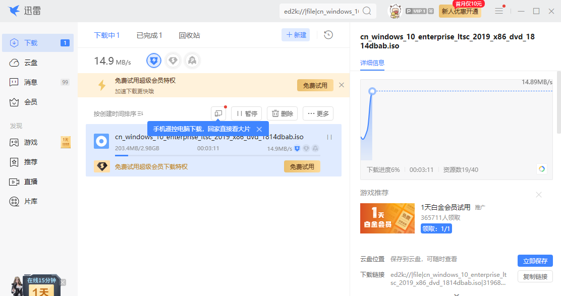Viewport: 561px width, 296px height.
Task: Toggle the blue lightning shield acceleration icon
Action: point(154,61)
